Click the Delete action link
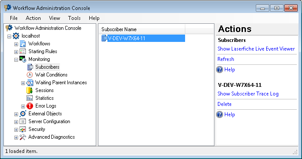302x159 pixels. [x=224, y=104]
